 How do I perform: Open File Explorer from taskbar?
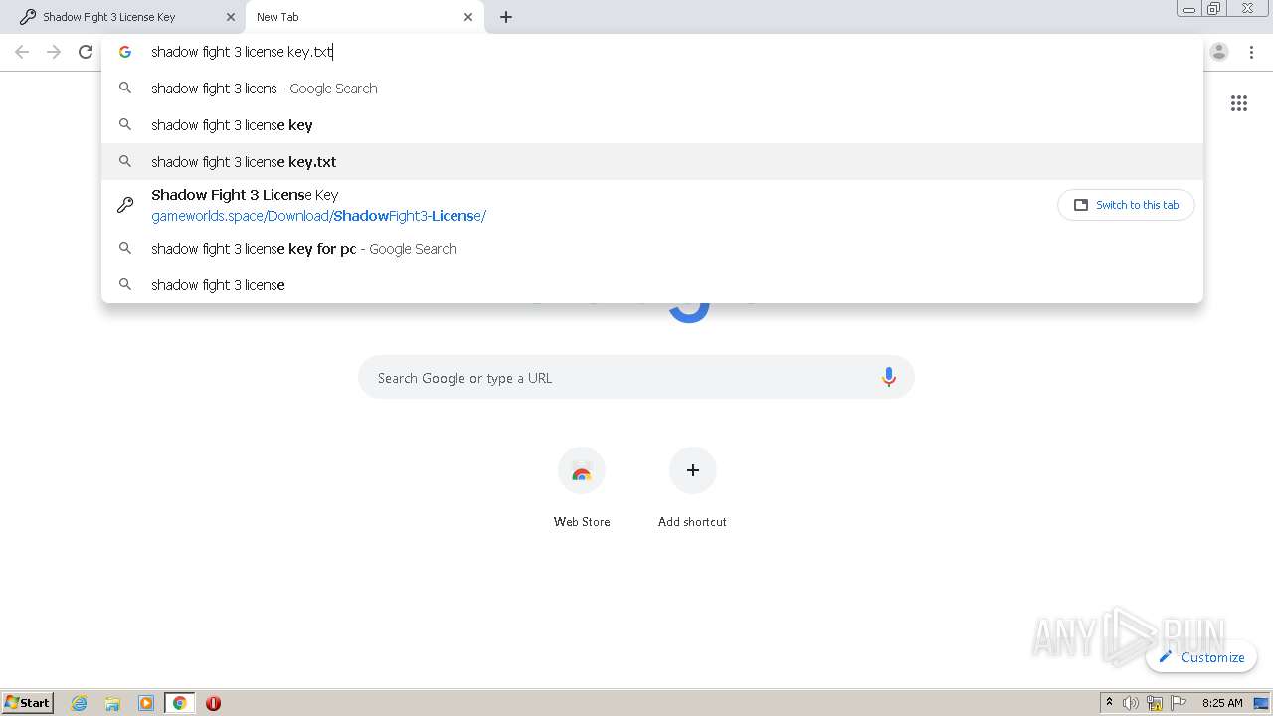[x=112, y=703]
